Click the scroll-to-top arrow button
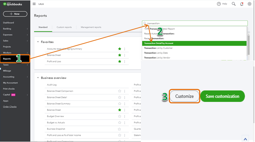 (x=245, y=138)
